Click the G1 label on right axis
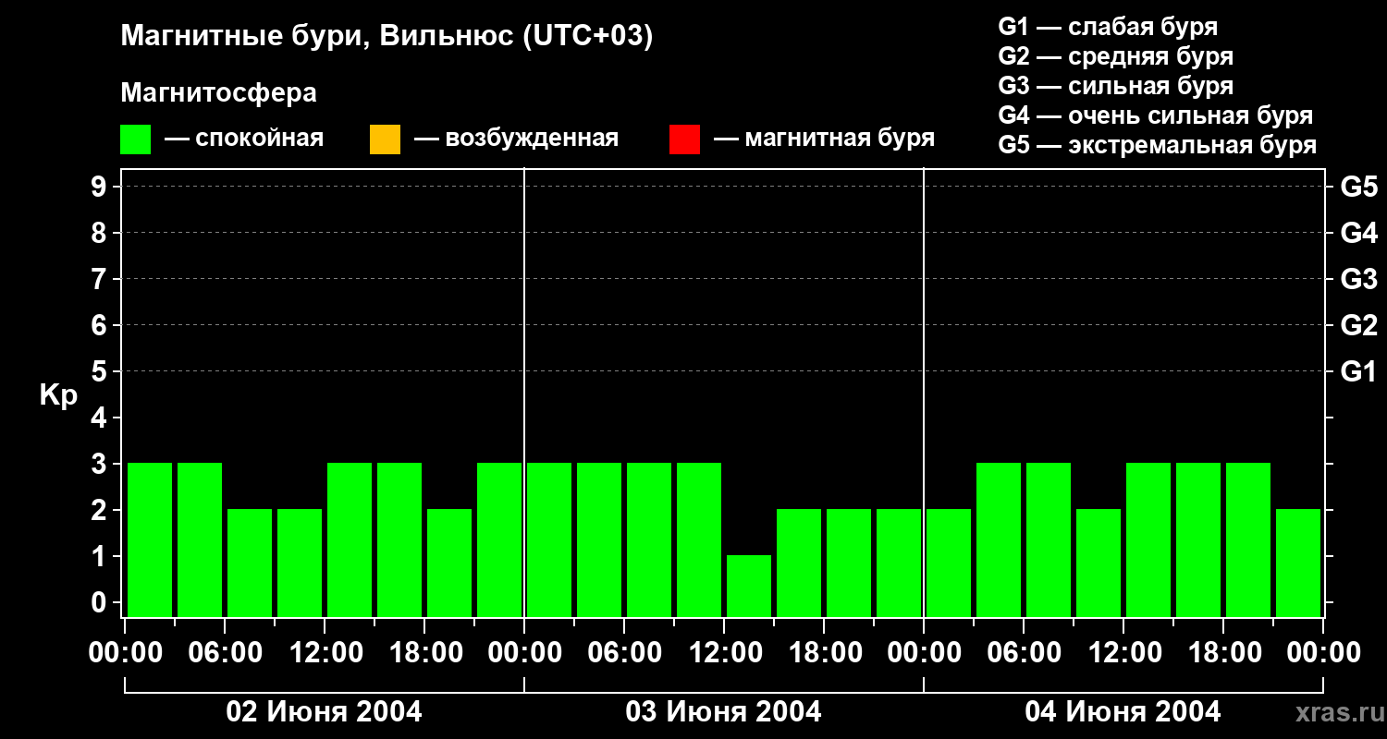The height and width of the screenshot is (739, 1387). [1358, 371]
